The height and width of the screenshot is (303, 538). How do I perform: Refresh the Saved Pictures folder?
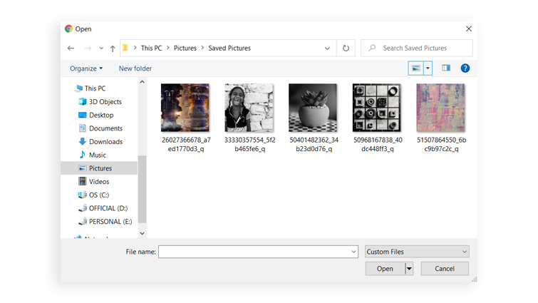(346, 48)
